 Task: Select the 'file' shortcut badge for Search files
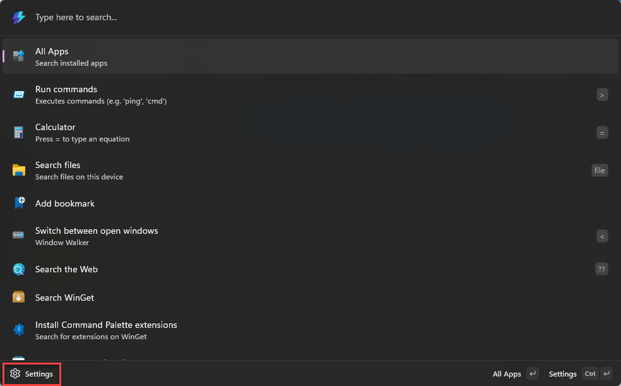coord(600,170)
